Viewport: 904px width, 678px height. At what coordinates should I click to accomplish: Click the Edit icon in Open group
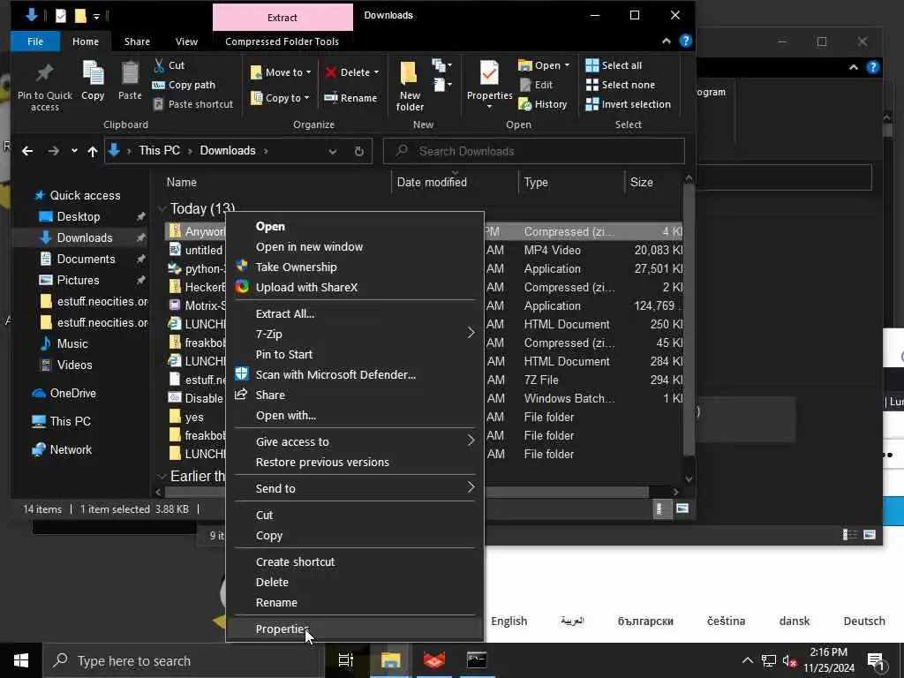[525, 85]
